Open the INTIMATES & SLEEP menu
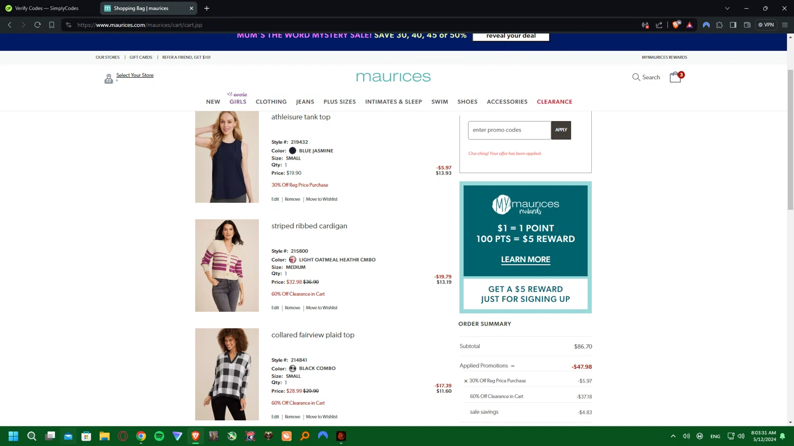Screen dimensions: 794x446 [393, 101]
